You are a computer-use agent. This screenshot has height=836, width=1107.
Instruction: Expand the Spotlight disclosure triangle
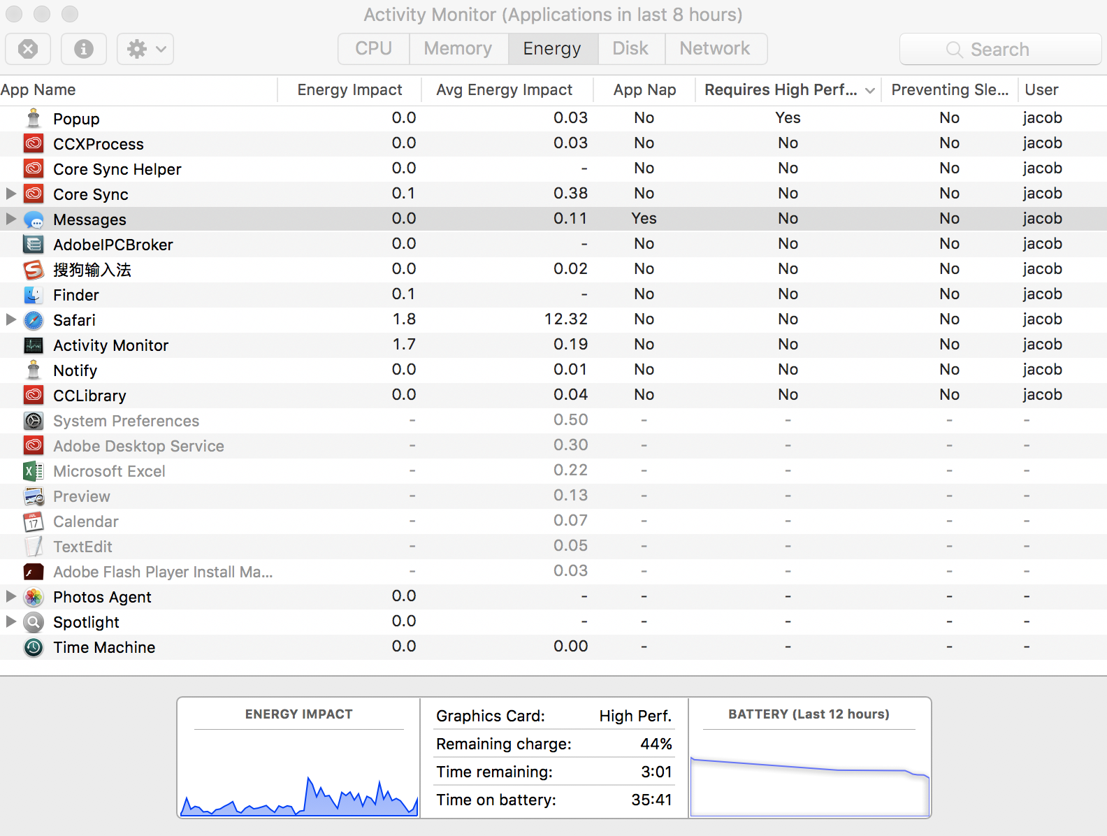tap(10, 621)
